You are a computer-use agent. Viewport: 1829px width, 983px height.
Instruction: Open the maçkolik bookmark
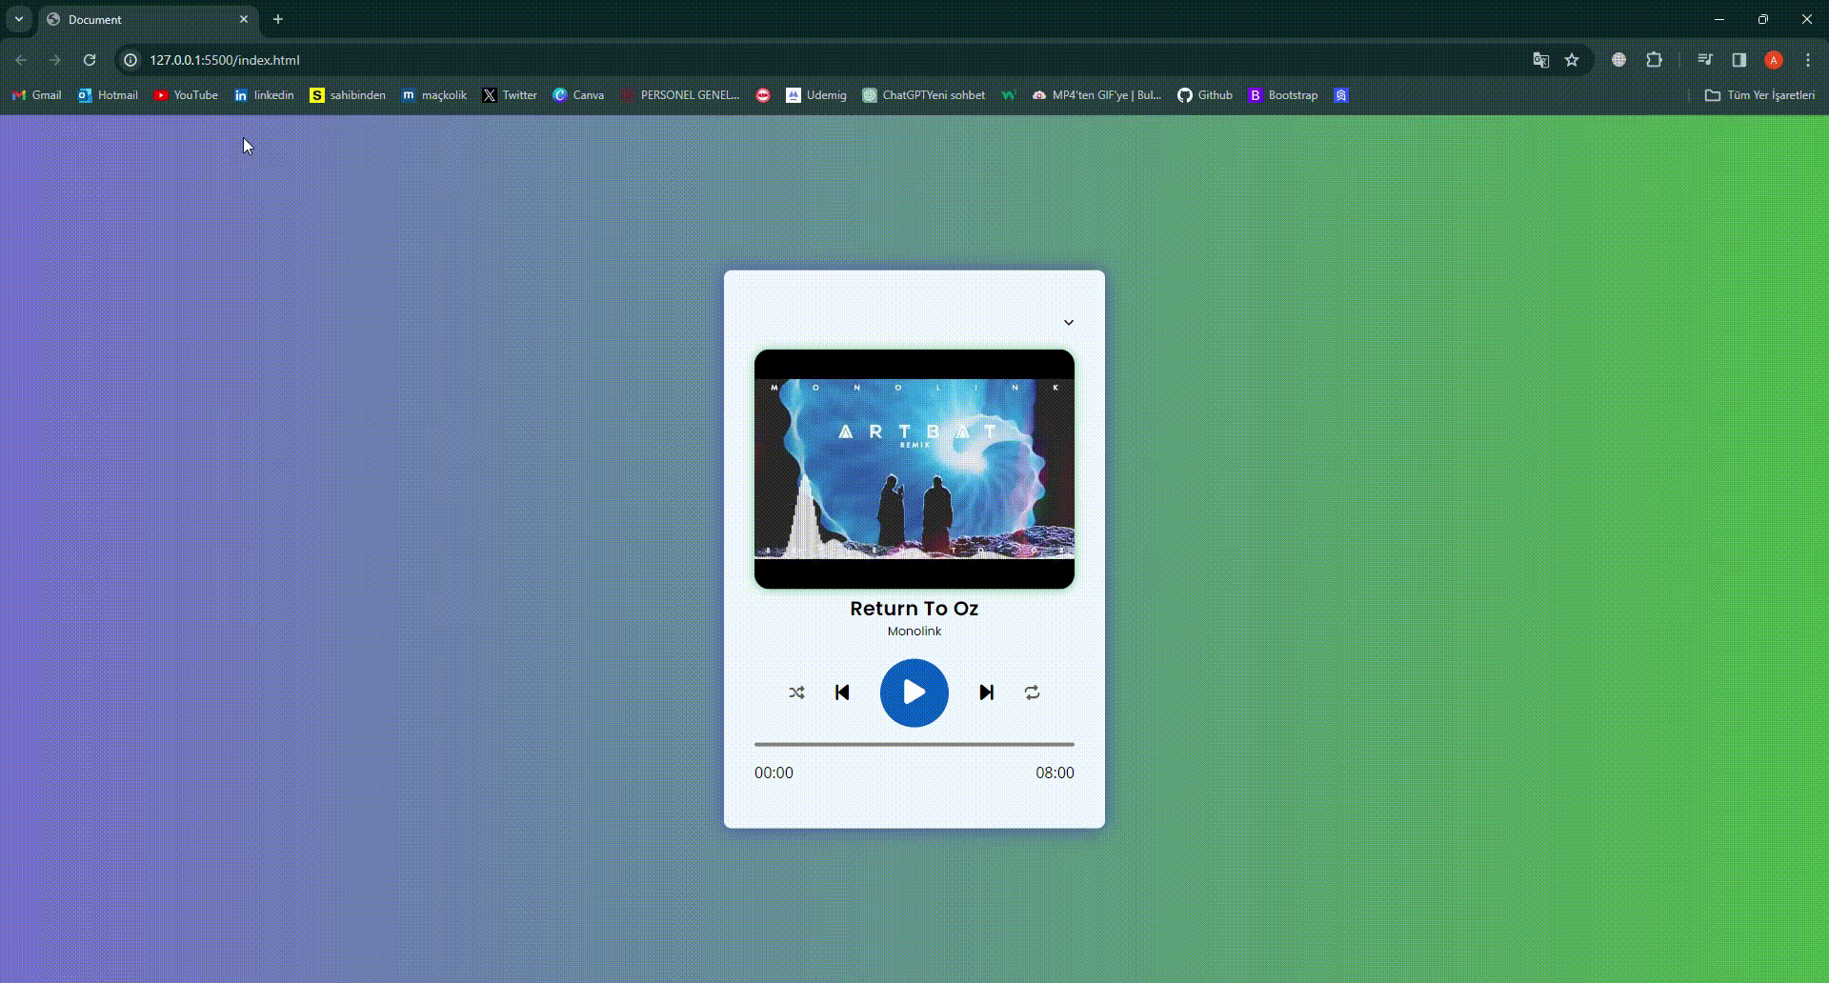click(x=434, y=95)
